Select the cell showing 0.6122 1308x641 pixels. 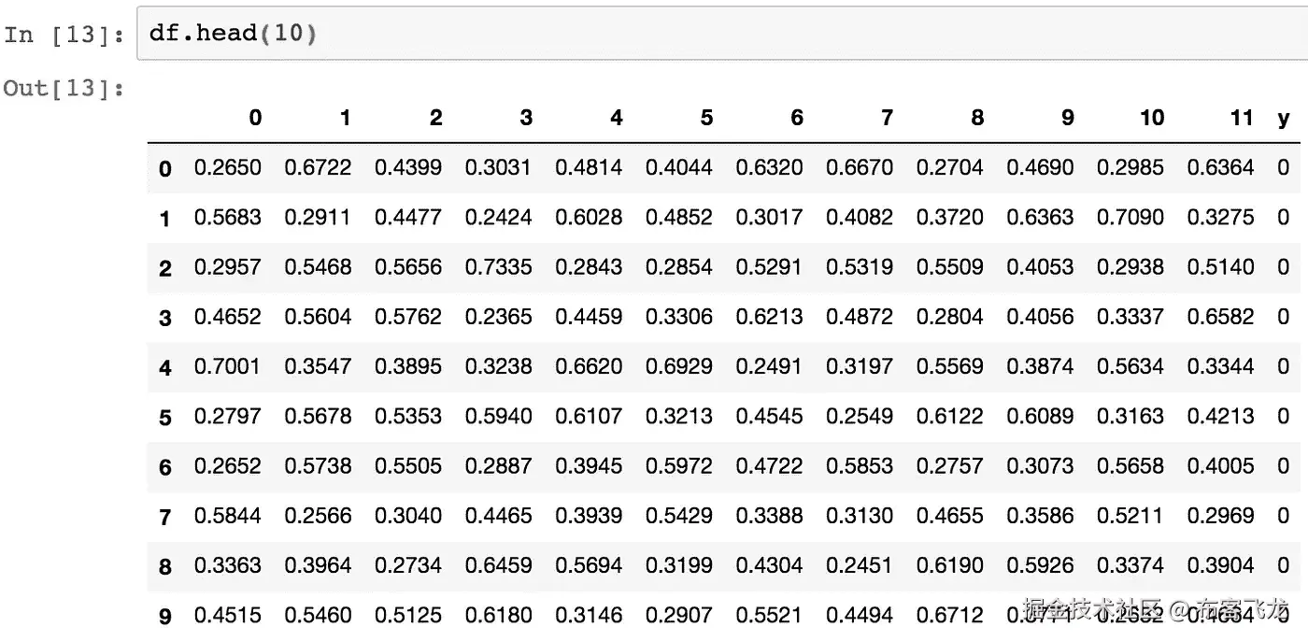pos(949,416)
